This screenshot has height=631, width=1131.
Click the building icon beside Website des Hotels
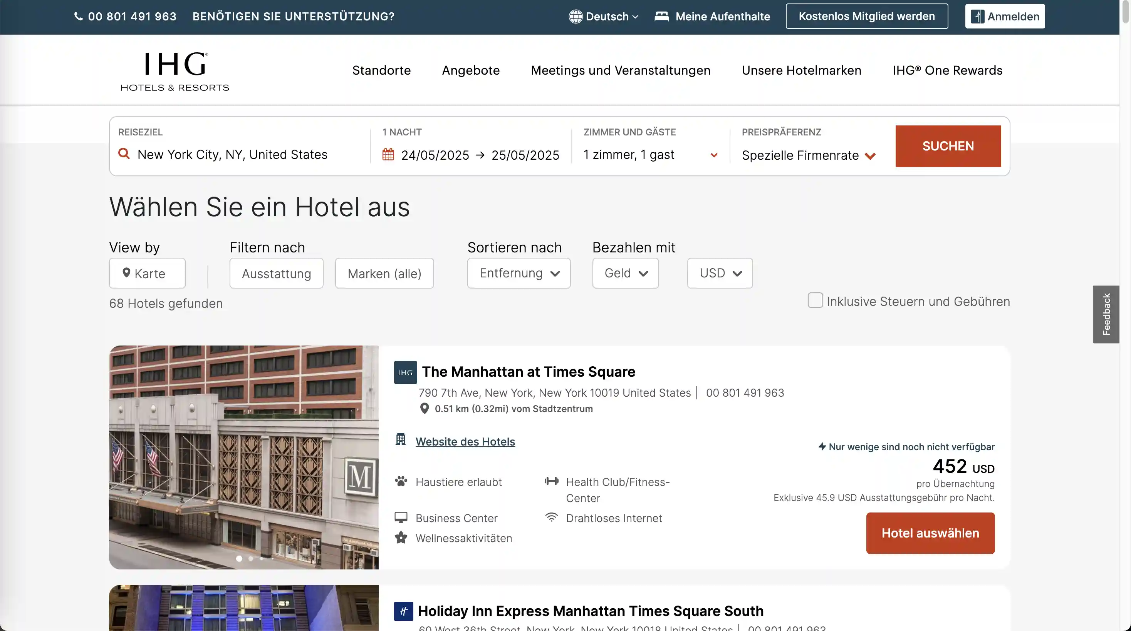[400, 439]
